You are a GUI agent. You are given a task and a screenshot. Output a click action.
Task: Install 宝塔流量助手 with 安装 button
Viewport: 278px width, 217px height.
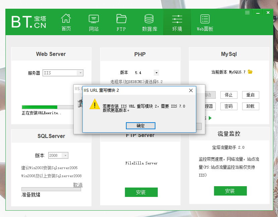pyautogui.click(x=230, y=191)
